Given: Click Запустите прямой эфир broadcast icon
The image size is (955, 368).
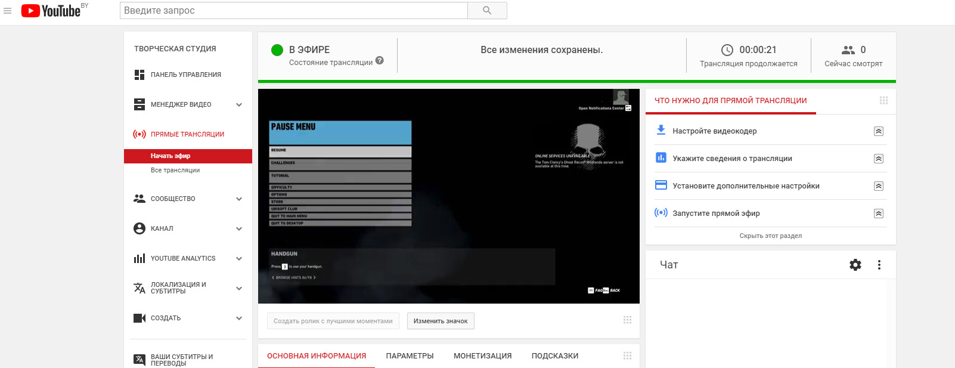Looking at the screenshot, I should coord(661,212).
